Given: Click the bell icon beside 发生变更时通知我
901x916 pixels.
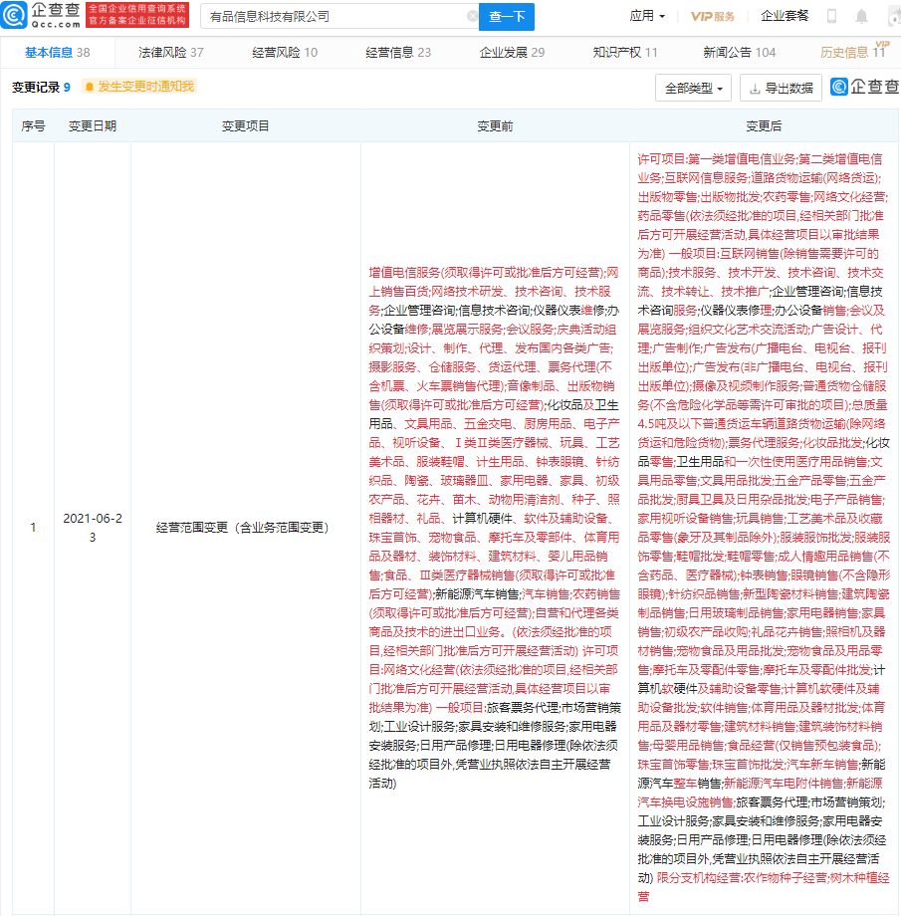Looking at the screenshot, I should pos(90,88).
